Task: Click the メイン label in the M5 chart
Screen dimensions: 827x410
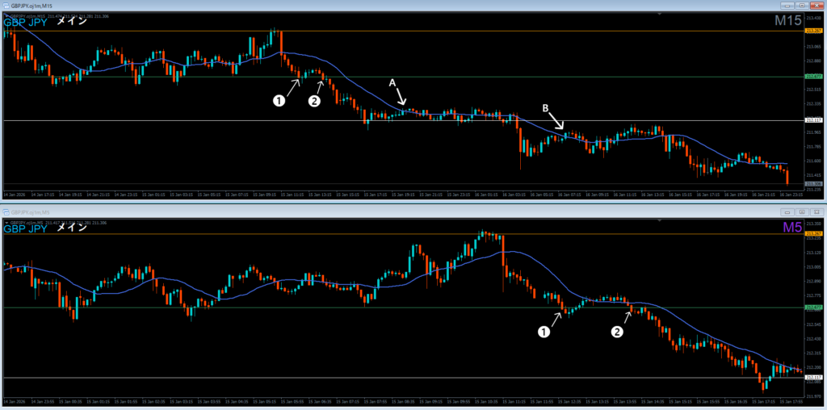Action: 71,228
